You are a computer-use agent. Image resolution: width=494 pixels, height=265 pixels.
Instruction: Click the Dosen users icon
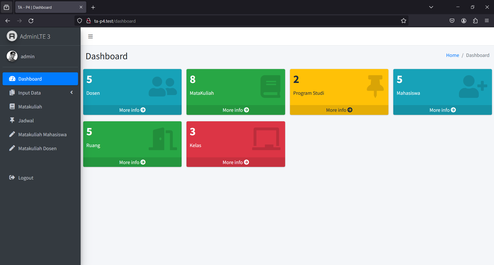pyautogui.click(x=163, y=87)
